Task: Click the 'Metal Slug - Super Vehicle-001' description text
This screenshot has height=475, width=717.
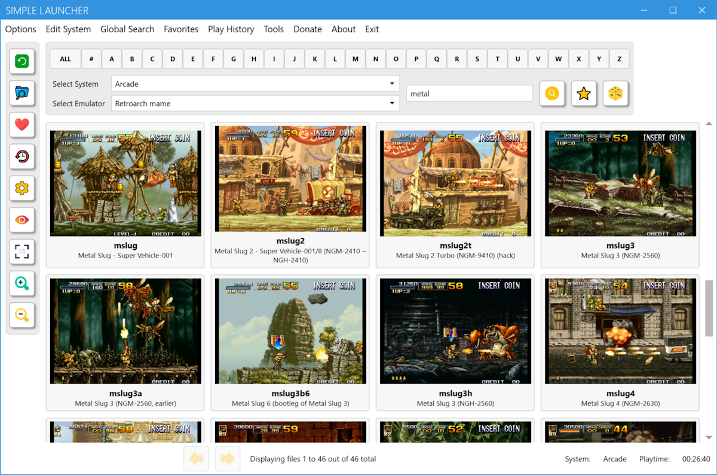Action: click(x=125, y=256)
